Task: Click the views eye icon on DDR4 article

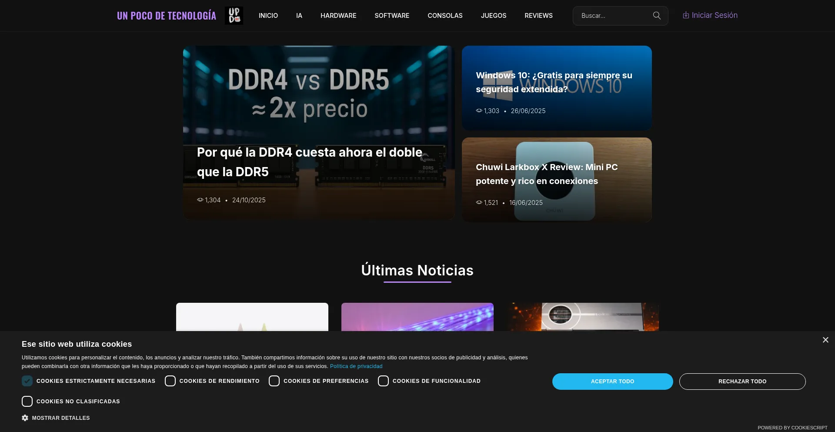Action: tap(200, 200)
